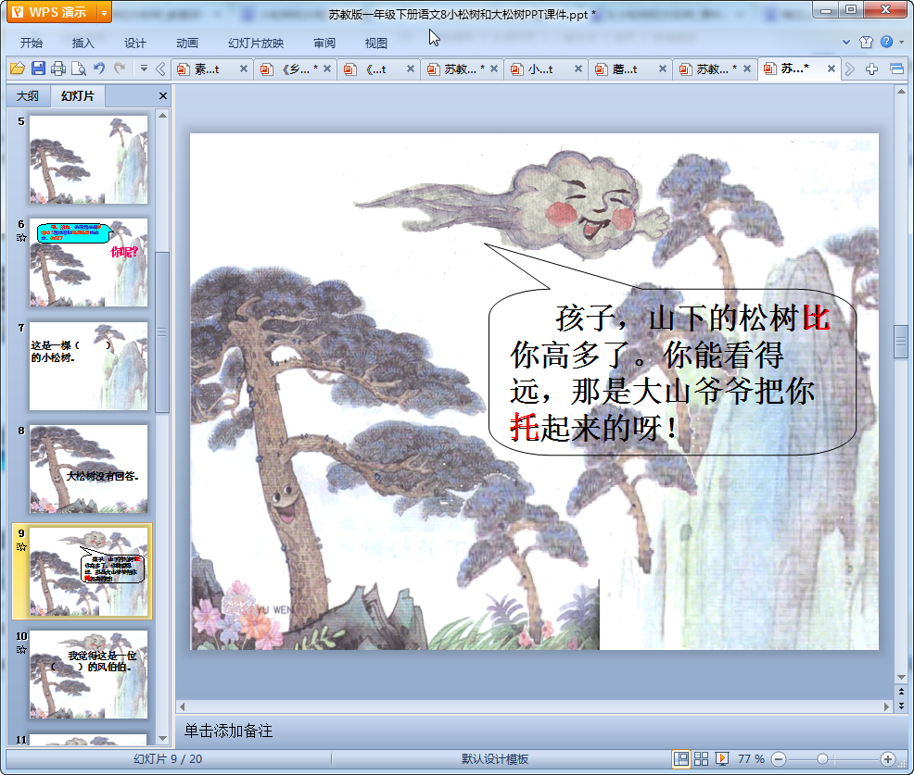Switch to the 蘑...t document tab
The height and width of the screenshot is (775, 914).
(629, 69)
